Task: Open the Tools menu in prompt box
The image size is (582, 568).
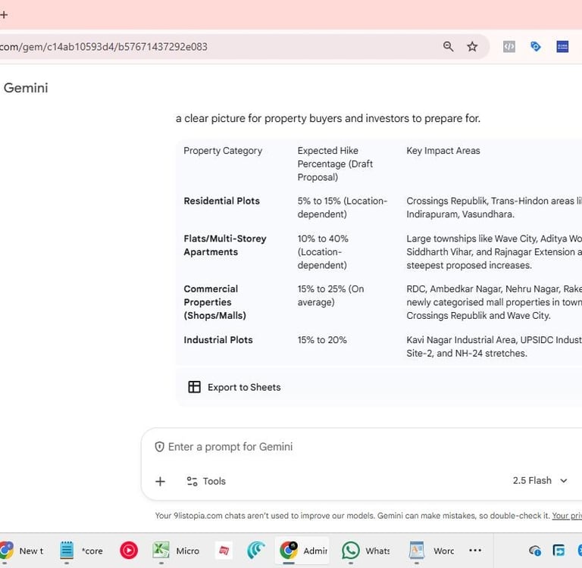Action: click(x=206, y=481)
